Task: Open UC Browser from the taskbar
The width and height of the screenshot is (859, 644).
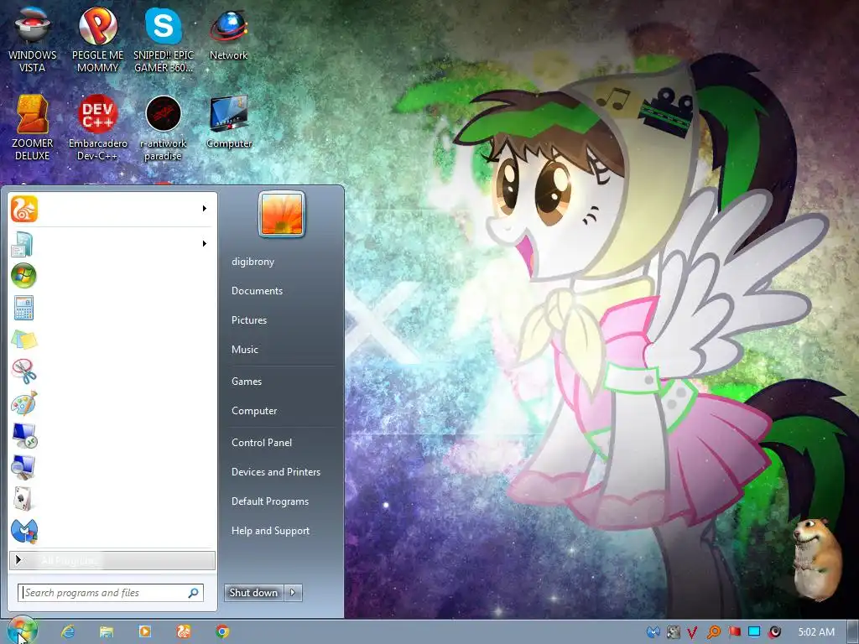Action: (x=184, y=631)
